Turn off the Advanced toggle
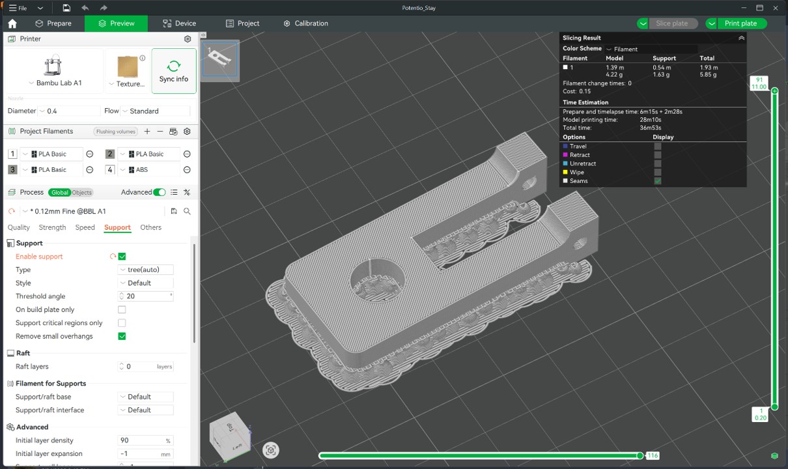This screenshot has width=788, height=469. (159, 192)
